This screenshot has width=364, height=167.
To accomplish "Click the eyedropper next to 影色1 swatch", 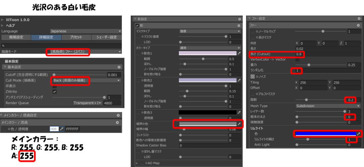I will [239, 53].
